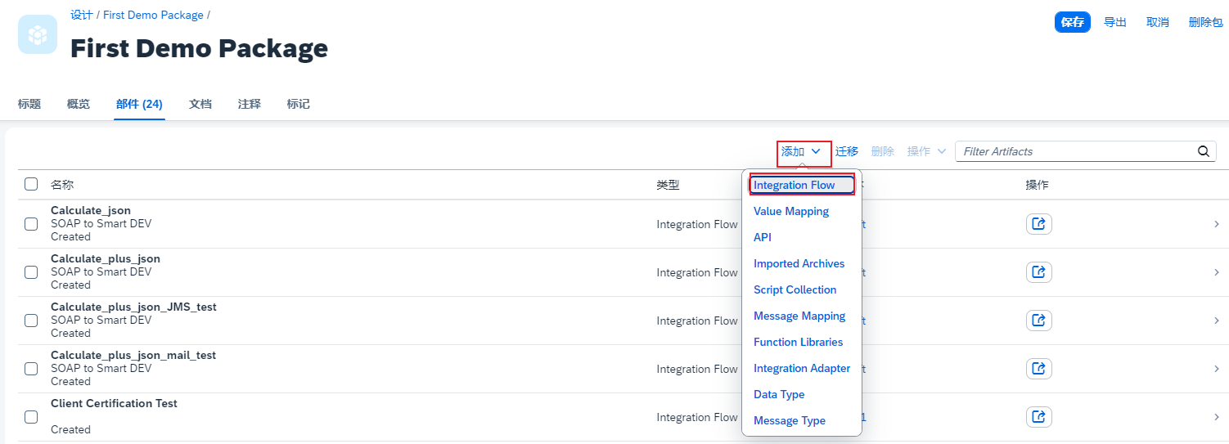The height and width of the screenshot is (444, 1229).
Task: Click the 导出 button
Action: pos(1115,22)
